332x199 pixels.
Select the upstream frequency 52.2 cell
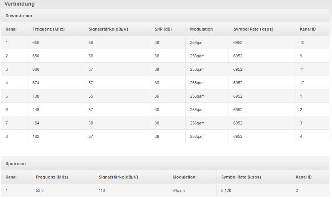41,190
